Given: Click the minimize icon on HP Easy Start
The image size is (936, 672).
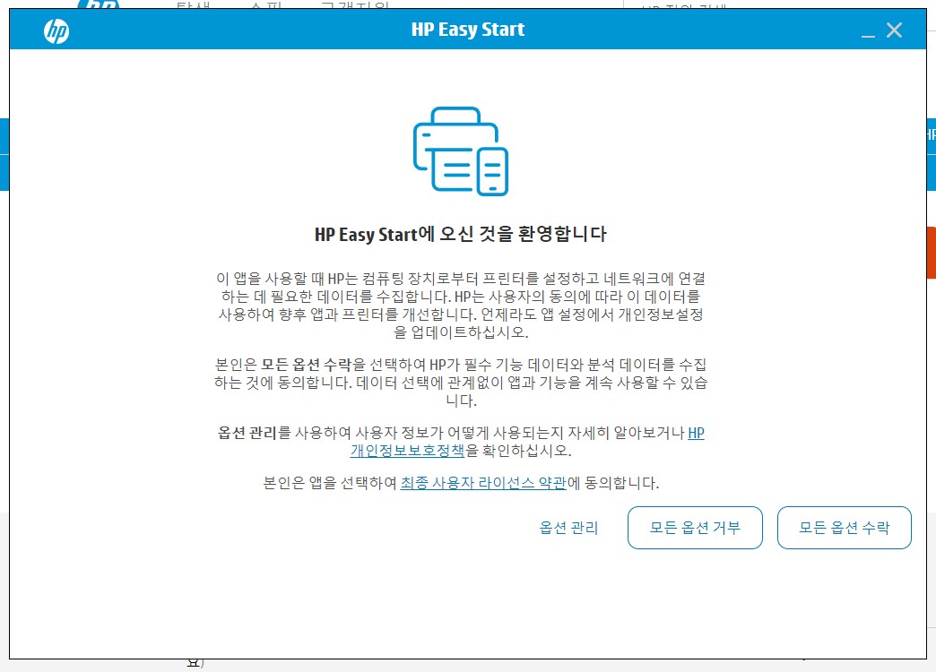Looking at the screenshot, I should [865, 32].
